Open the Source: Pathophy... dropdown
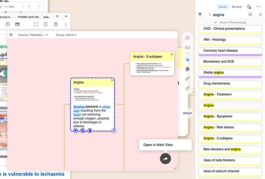 33,35
